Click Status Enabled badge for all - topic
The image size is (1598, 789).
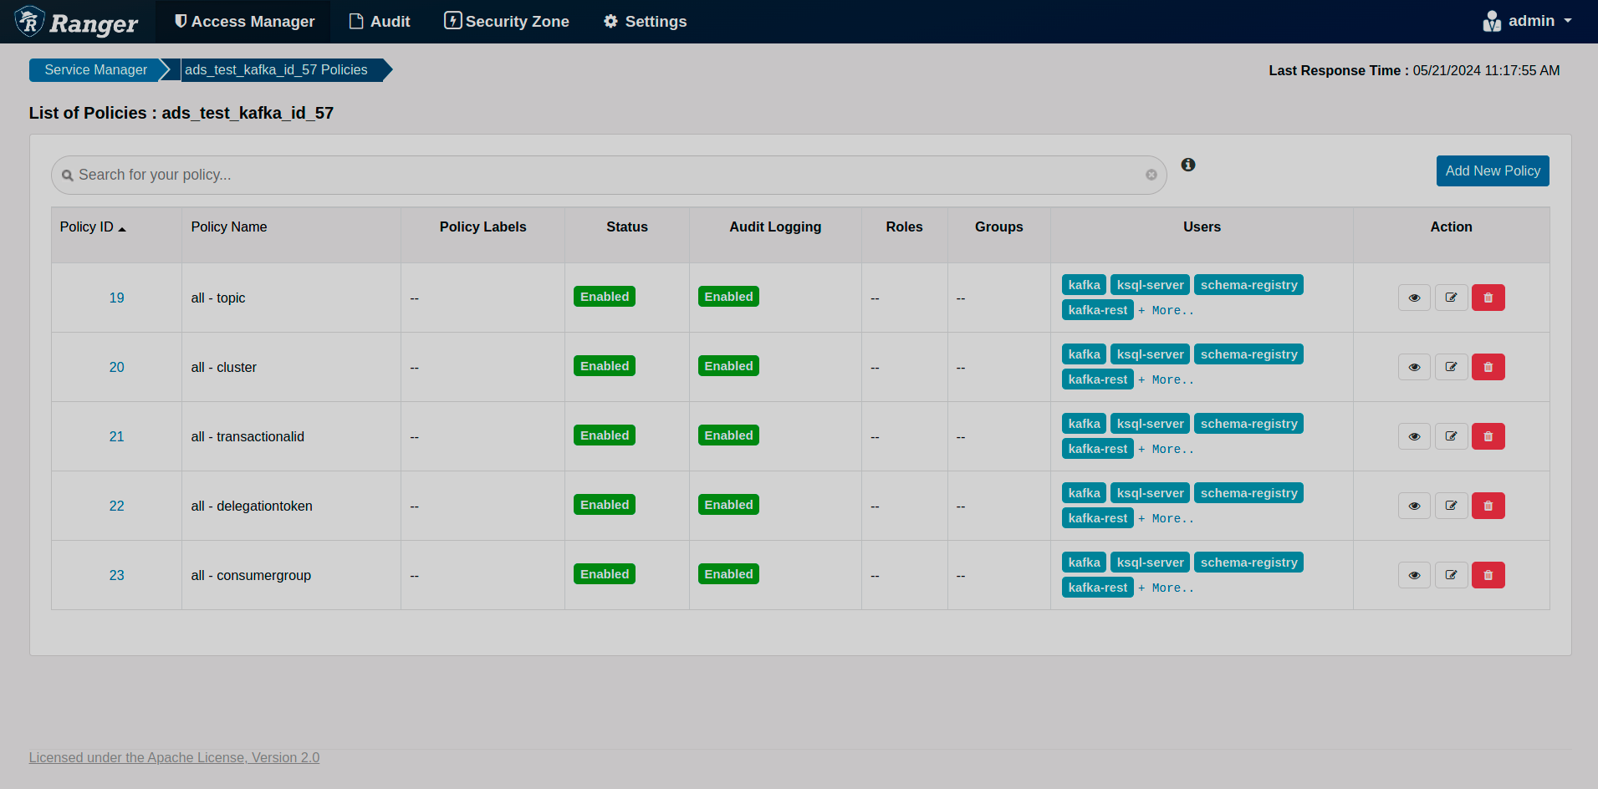604,297
